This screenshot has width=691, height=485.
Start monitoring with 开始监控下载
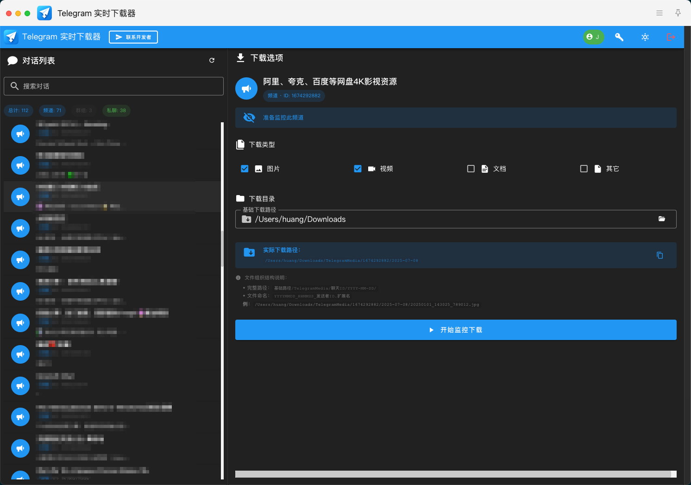pos(456,330)
